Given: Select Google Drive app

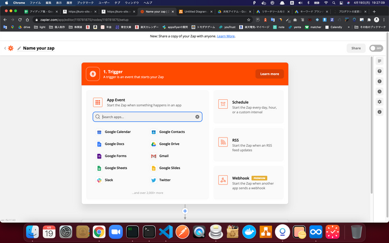Looking at the screenshot, I should [x=165, y=144].
